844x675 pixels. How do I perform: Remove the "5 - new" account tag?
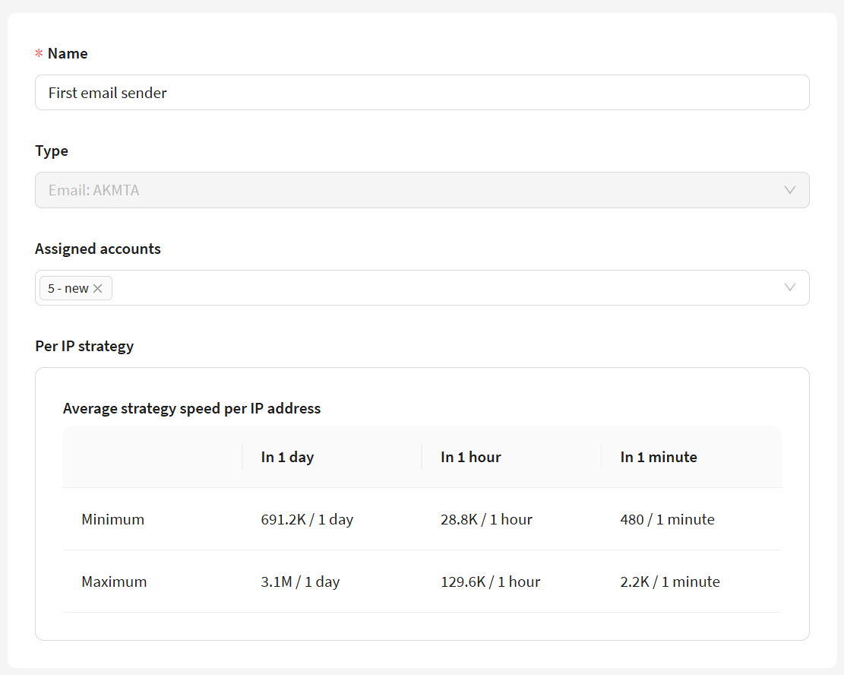tap(97, 288)
